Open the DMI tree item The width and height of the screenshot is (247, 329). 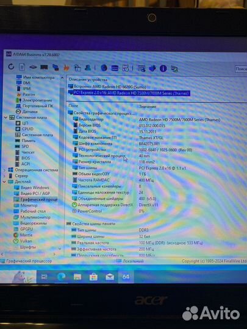point(26,83)
